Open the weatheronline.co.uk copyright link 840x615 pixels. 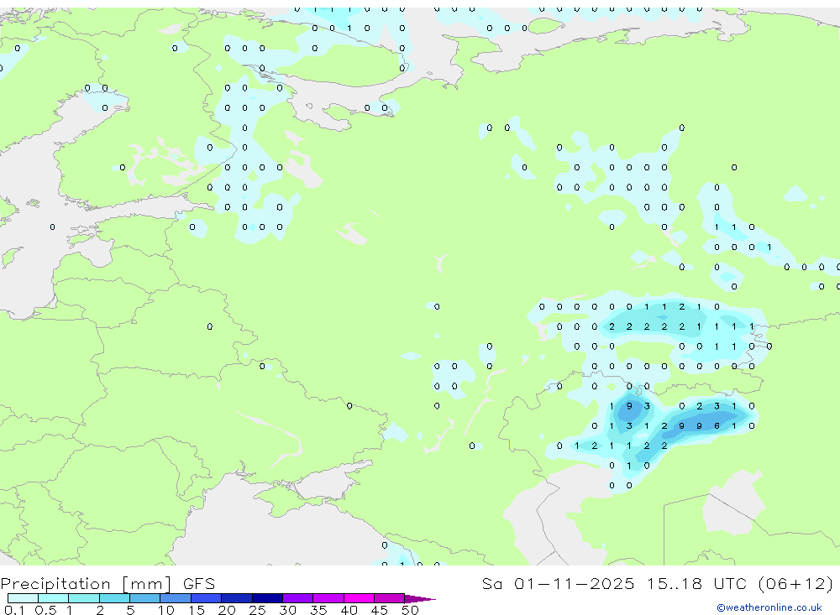pos(769,607)
